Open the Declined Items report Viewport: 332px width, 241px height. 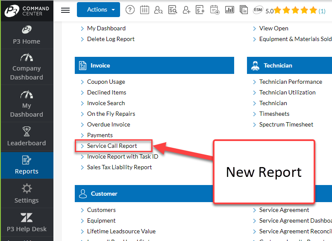pos(106,93)
